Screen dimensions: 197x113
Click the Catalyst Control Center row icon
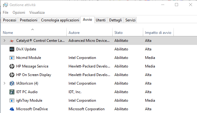click(x=12, y=41)
